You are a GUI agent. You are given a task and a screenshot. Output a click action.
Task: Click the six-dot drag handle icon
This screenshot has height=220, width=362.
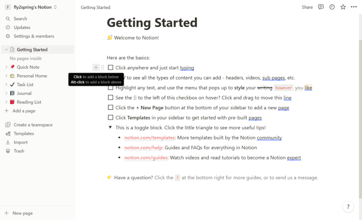click(x=103, y=68)
